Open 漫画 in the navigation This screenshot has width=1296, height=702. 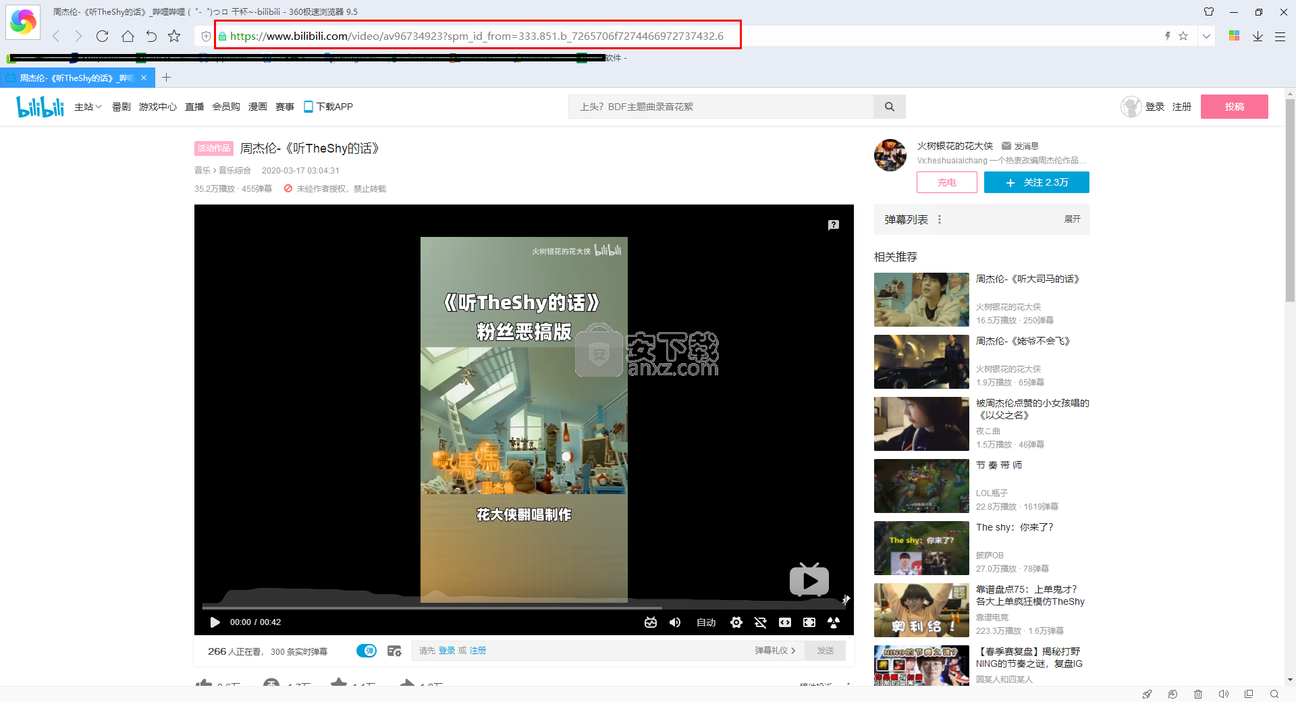[x=258, y=107]
